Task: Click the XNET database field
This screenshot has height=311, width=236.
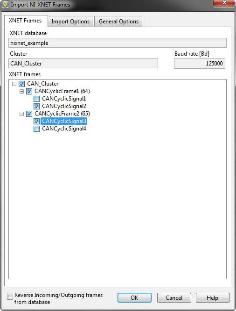Action: pyautogui.click(x=118, y=43)
